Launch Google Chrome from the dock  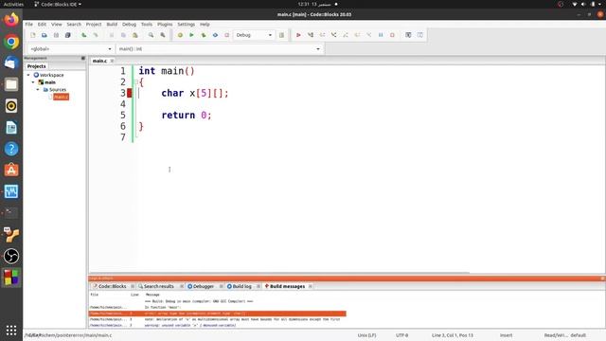11,42
